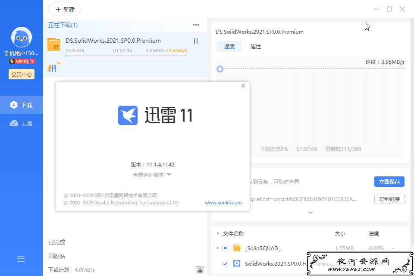Pause the SolidWorks download task
This screenshot has width=414, height=276.
click(x=196, y=41)
